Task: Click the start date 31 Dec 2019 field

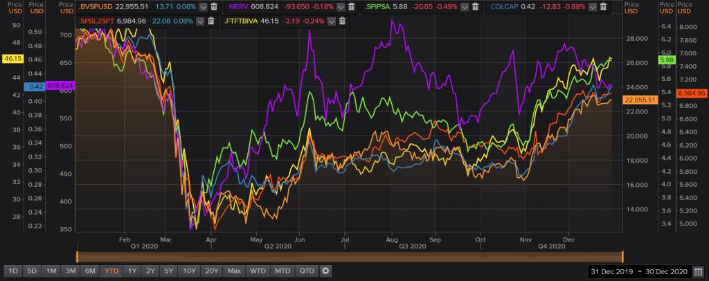Action: (x=612, y=271)
